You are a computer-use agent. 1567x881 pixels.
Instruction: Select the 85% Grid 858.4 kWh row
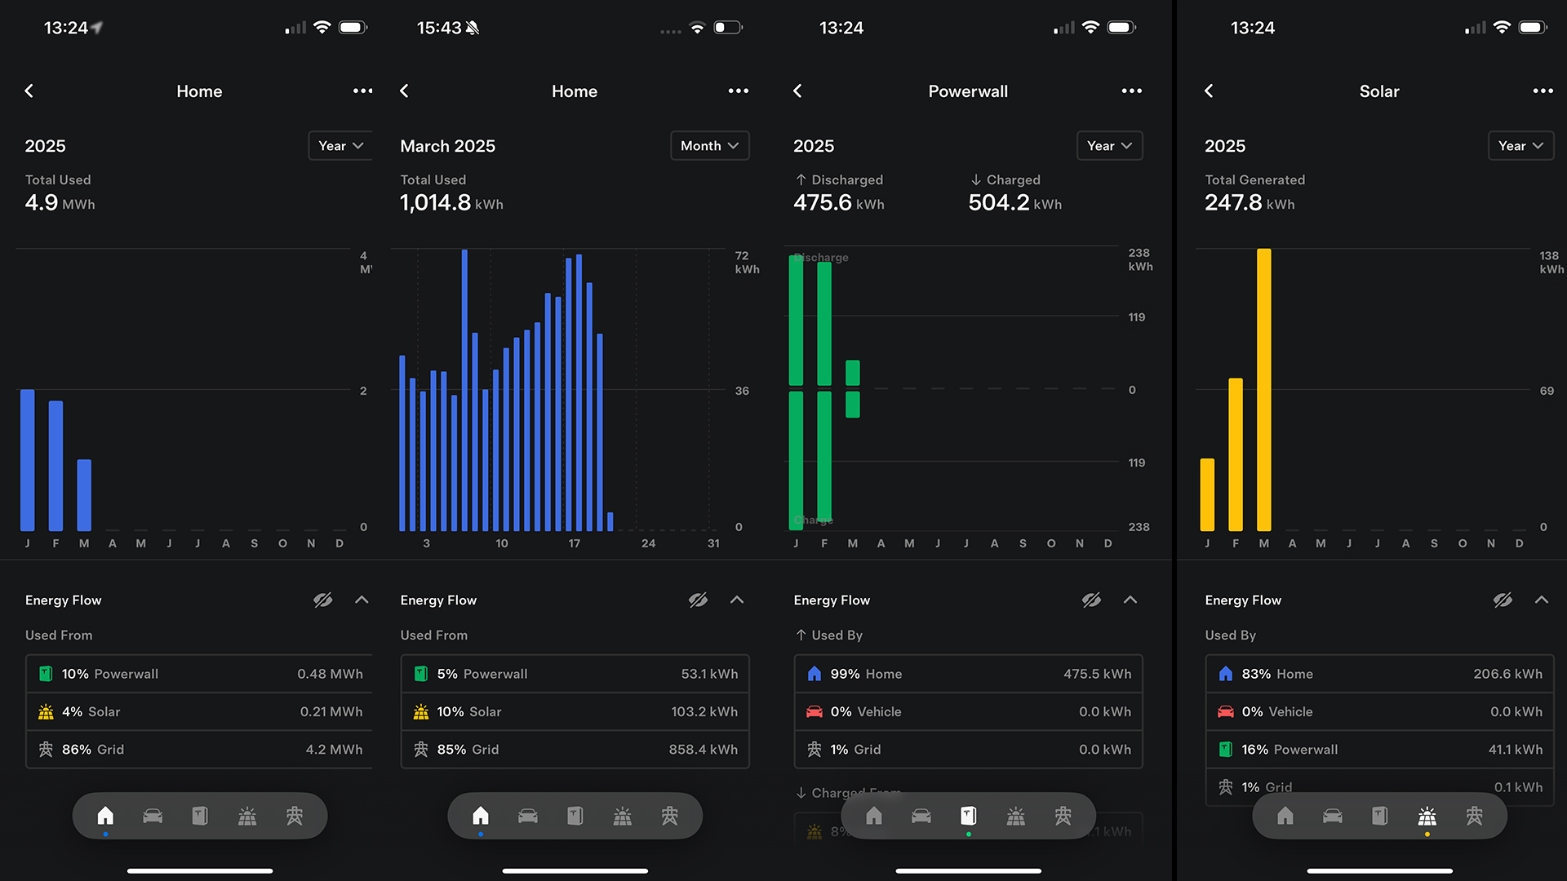[x=575, y=750]
